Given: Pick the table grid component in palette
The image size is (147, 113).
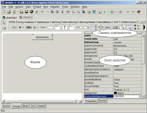Looking at the screenshot, I should [x=130, y=27].
